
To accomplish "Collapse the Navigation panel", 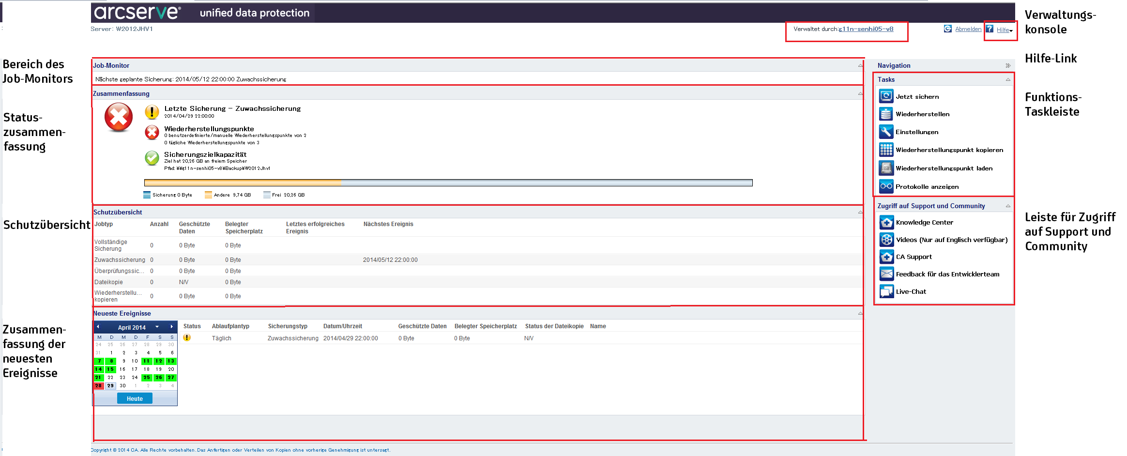I will click(x=1008, y=65).
